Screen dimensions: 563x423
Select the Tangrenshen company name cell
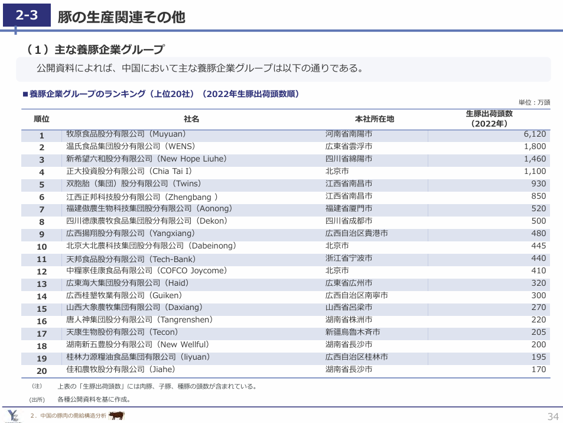[139, 320]
